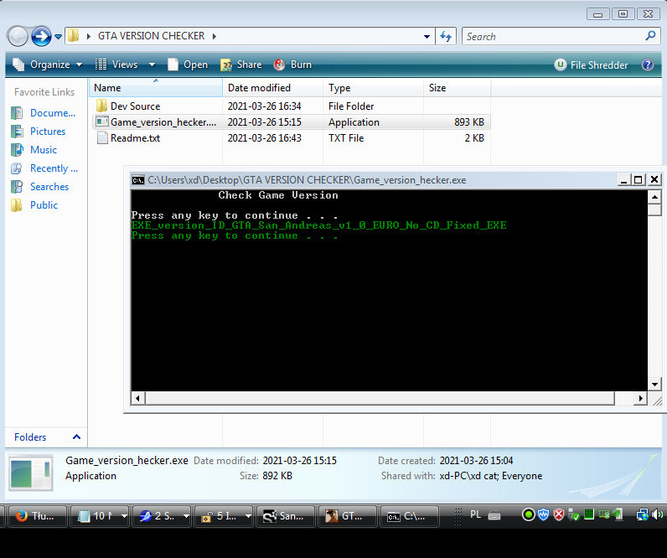This screenshot has height=558, width=667.
Task: Click the console window system icon
Action: pos(137,180)
